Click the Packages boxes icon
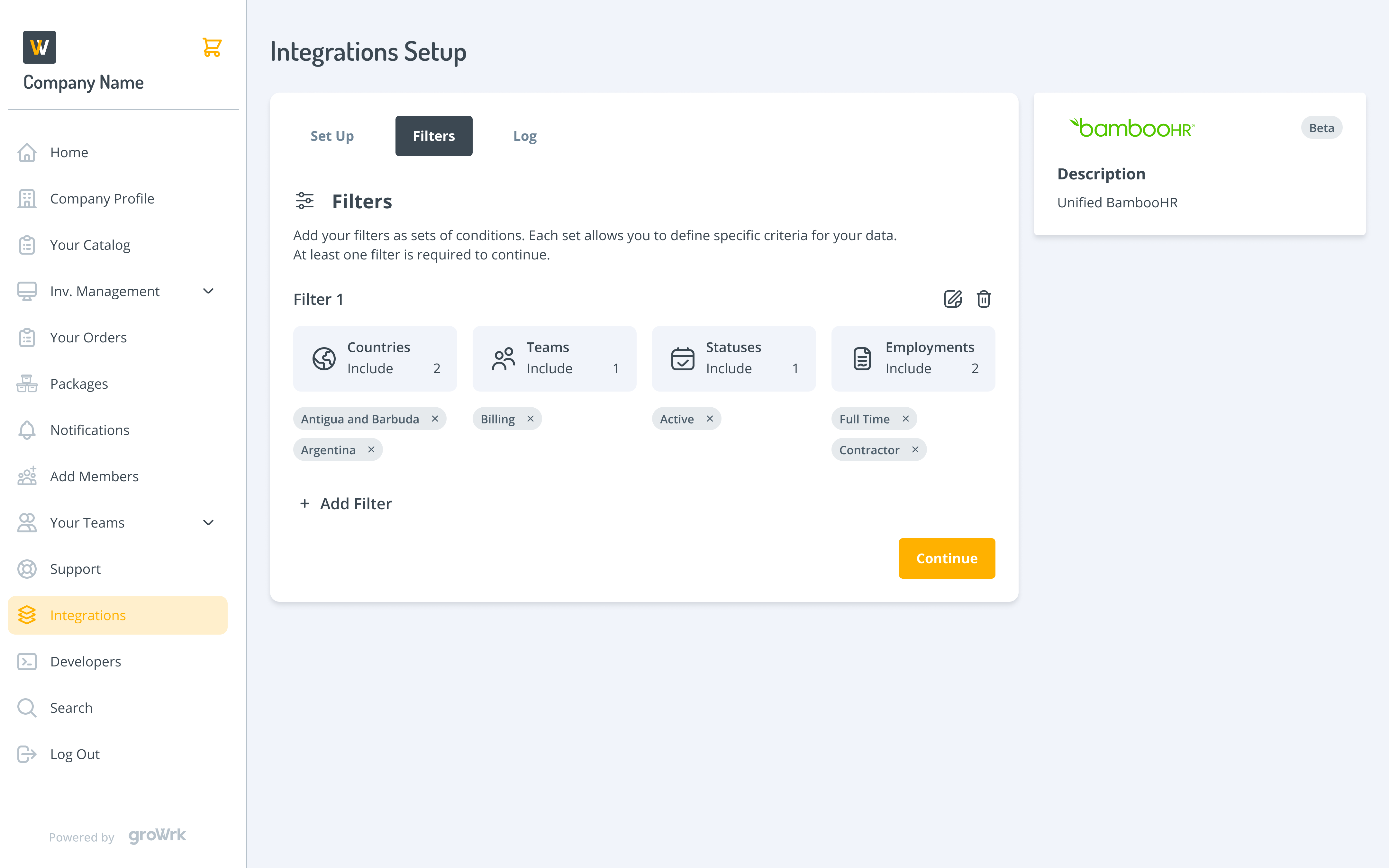 point(27,384)
